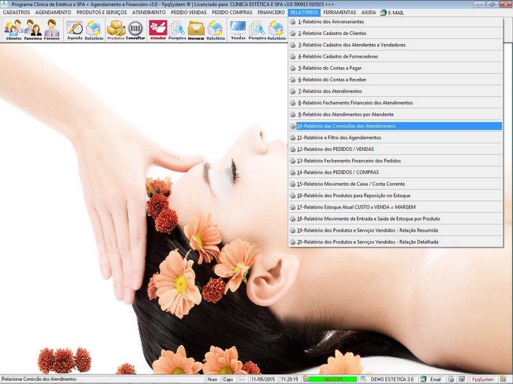Click the green MASTER status indicator
Viewport: 513px width, 384px height.
(x=333, y=380)
